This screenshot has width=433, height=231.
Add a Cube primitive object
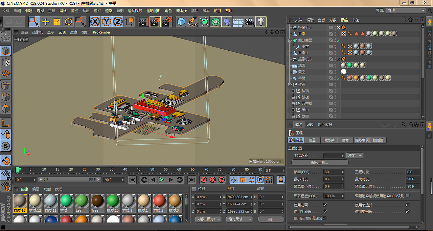click(182, 22)
